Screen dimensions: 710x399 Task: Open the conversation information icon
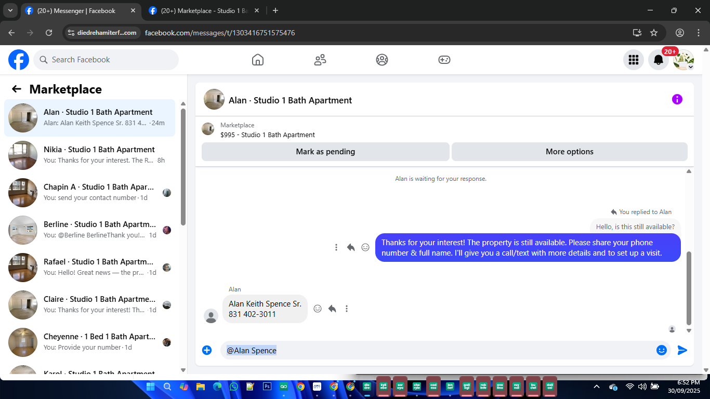(677, 99)
